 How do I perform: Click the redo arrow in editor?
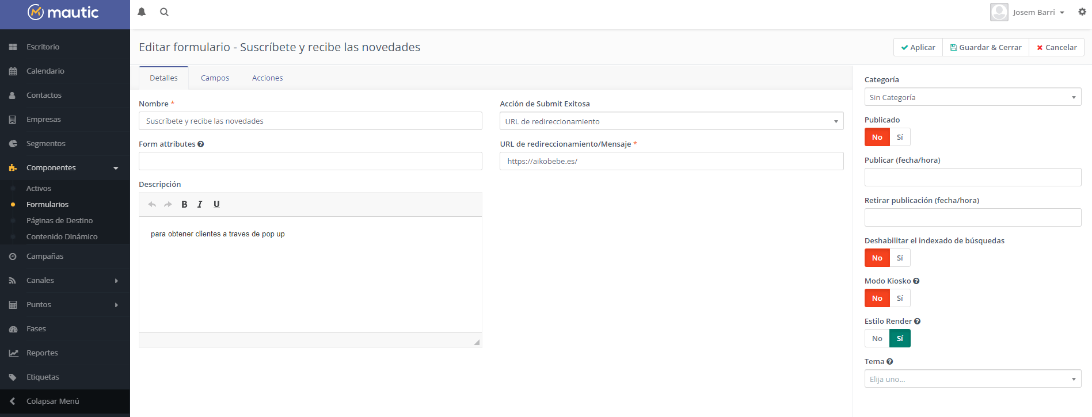coord(168,204)
